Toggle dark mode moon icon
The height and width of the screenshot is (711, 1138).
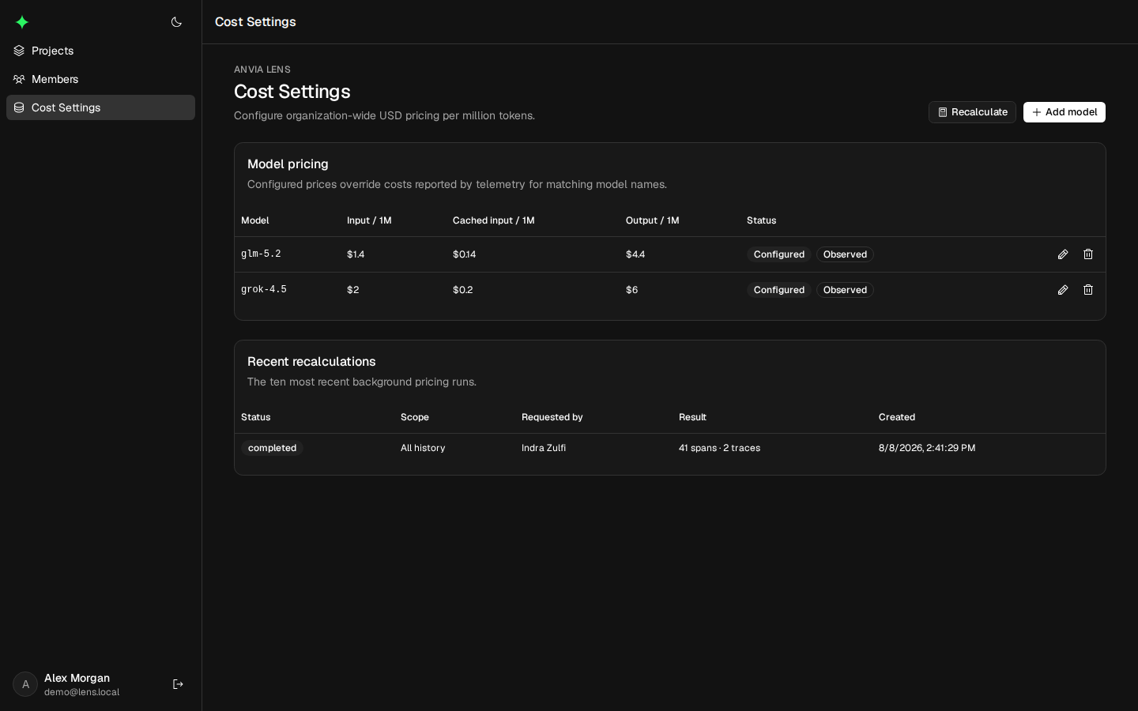coord(176,22)
